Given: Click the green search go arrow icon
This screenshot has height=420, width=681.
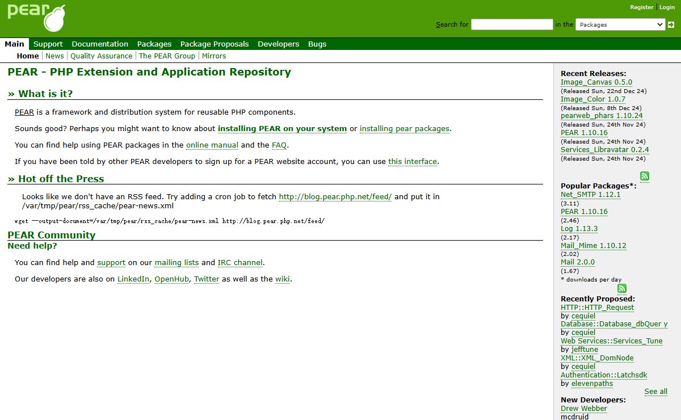Looking at the screenshot, I should tap(671, 24).
